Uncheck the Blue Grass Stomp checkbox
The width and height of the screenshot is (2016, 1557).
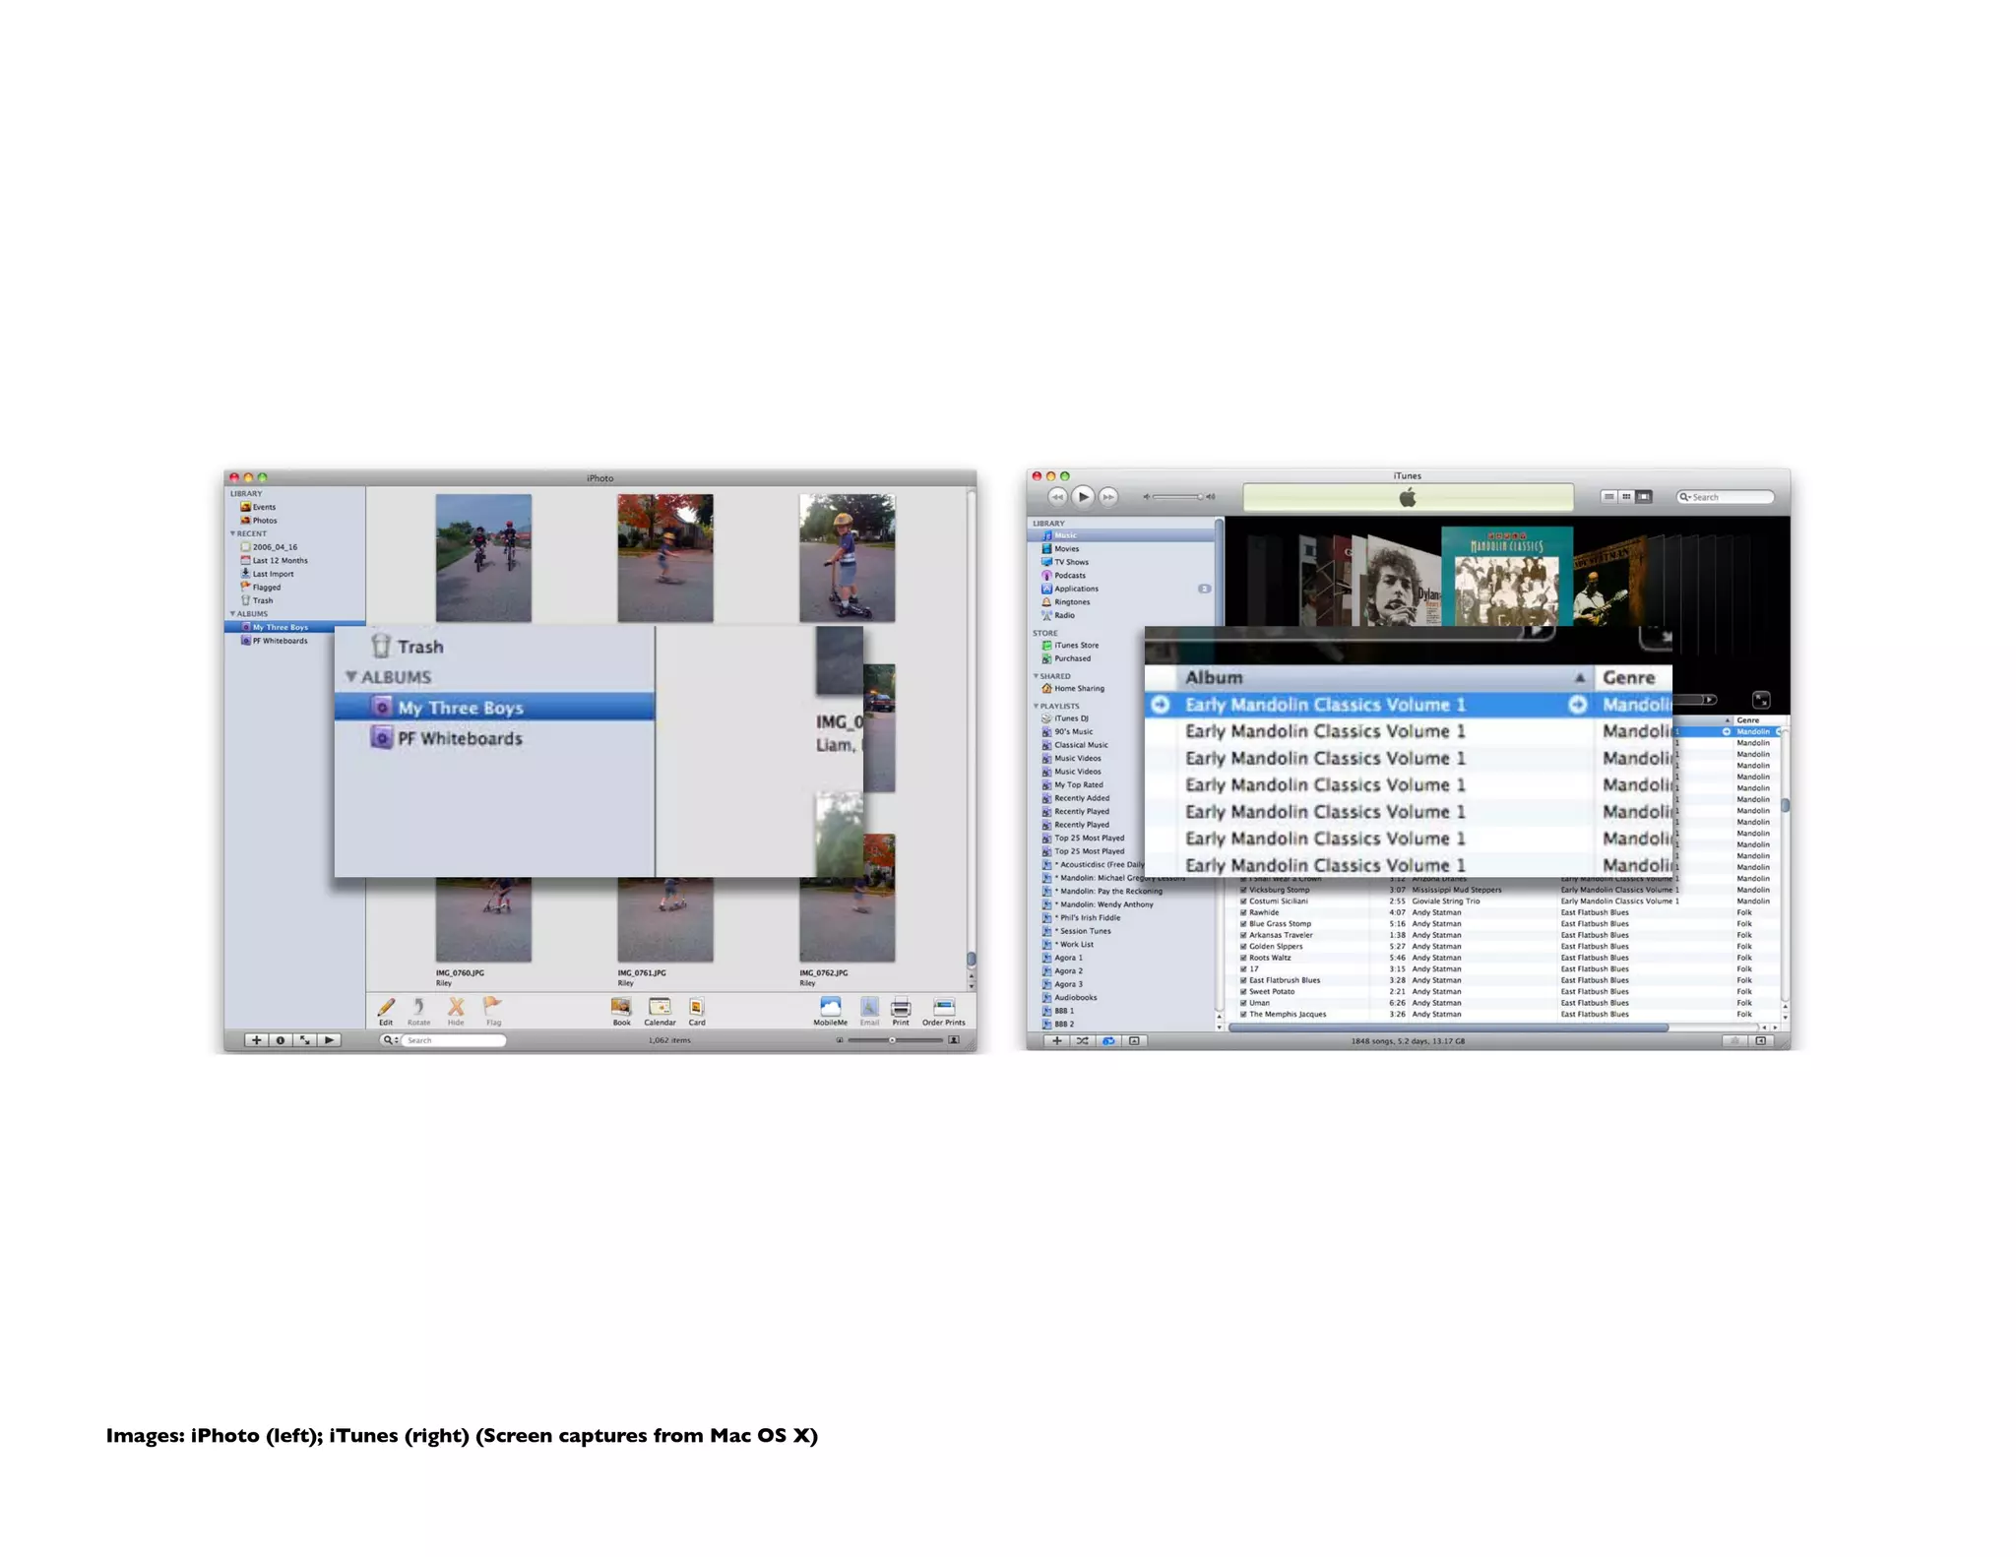(1243, 924)
